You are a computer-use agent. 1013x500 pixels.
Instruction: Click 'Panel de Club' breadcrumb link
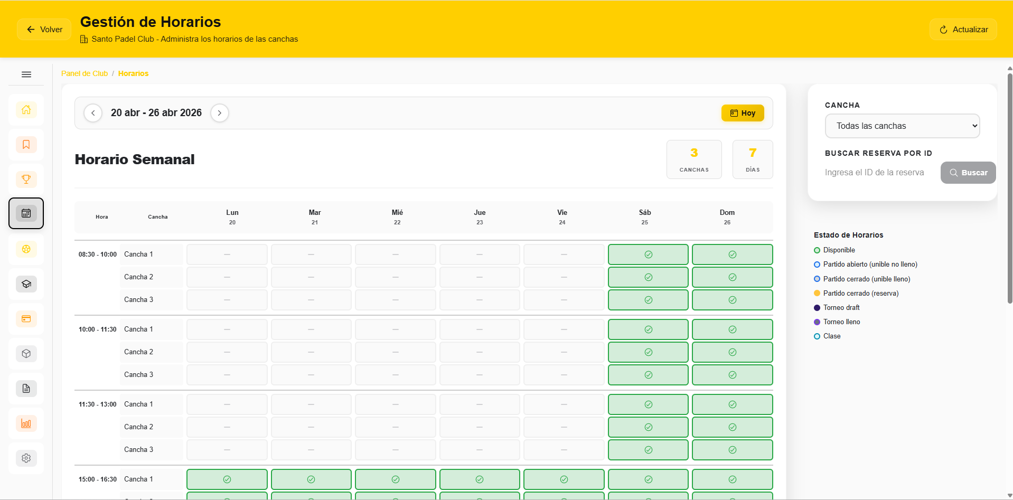pyautogui.click(x=85, y=73)
